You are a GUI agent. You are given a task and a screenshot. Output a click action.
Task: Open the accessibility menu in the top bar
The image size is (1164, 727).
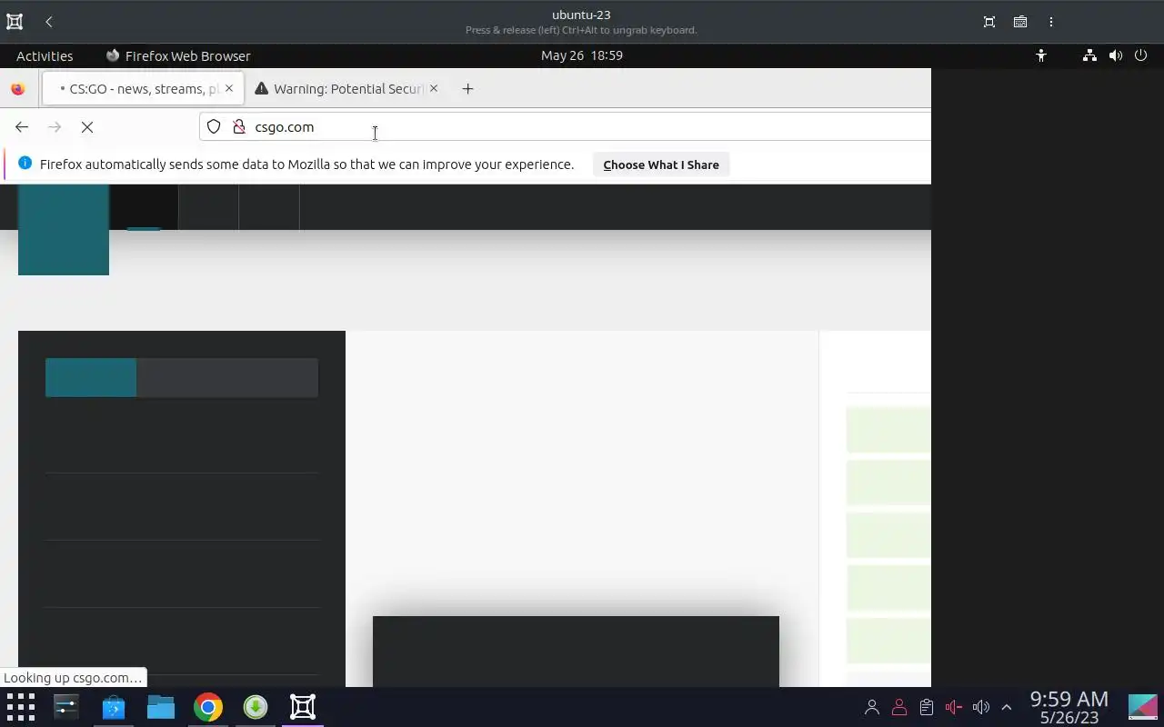[x=1041, y=55]
